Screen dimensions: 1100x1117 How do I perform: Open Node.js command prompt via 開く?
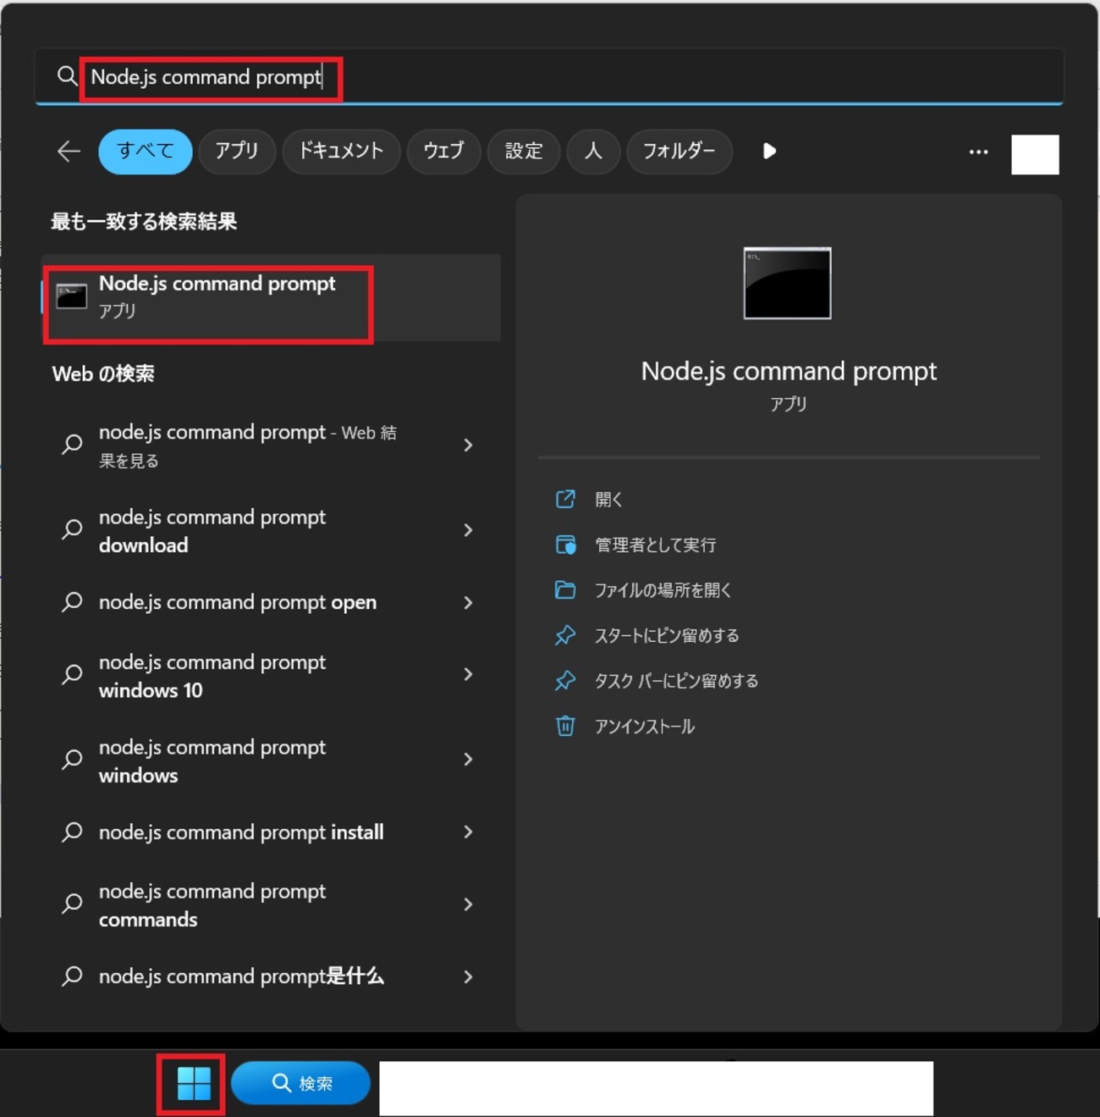[x=608, y=500]
